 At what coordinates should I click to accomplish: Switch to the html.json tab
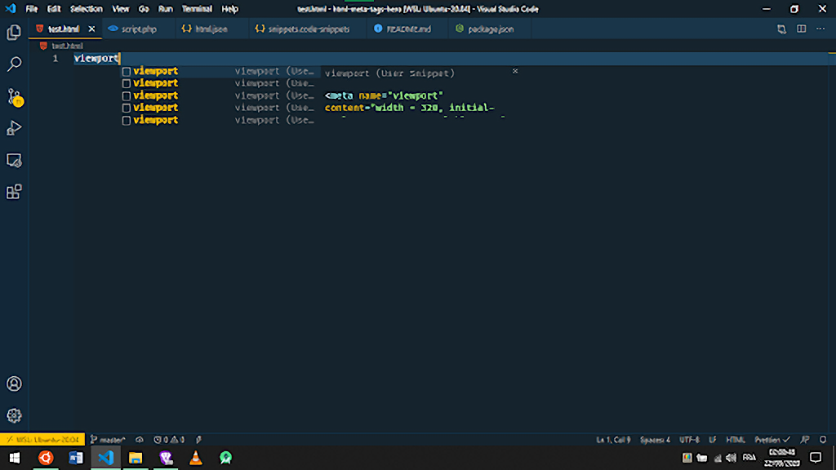tap(211, 29)
